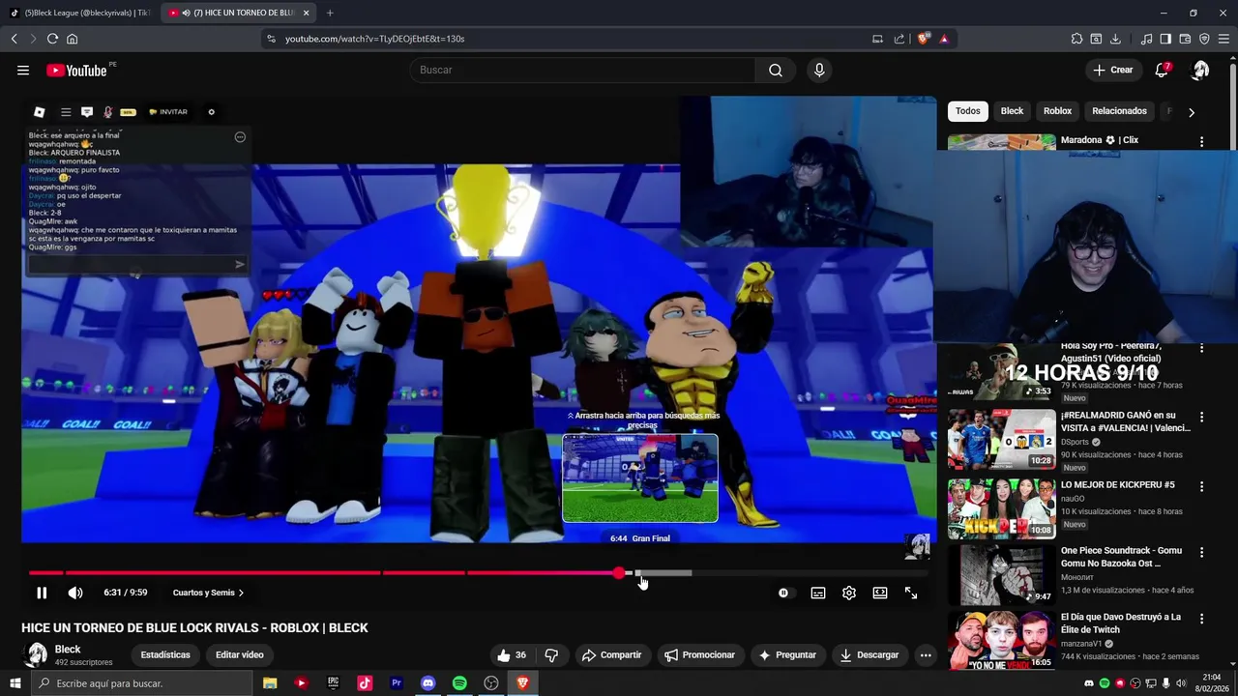Open Spotify from the taskbar
The width and height of the screenshot is (1238, 696).
(459, 683)
